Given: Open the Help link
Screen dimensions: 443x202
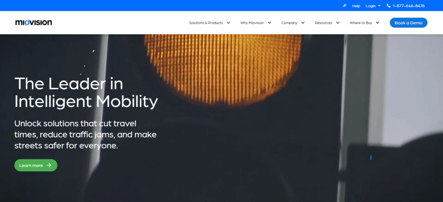Looking at the screenshot, I should 356,6.
